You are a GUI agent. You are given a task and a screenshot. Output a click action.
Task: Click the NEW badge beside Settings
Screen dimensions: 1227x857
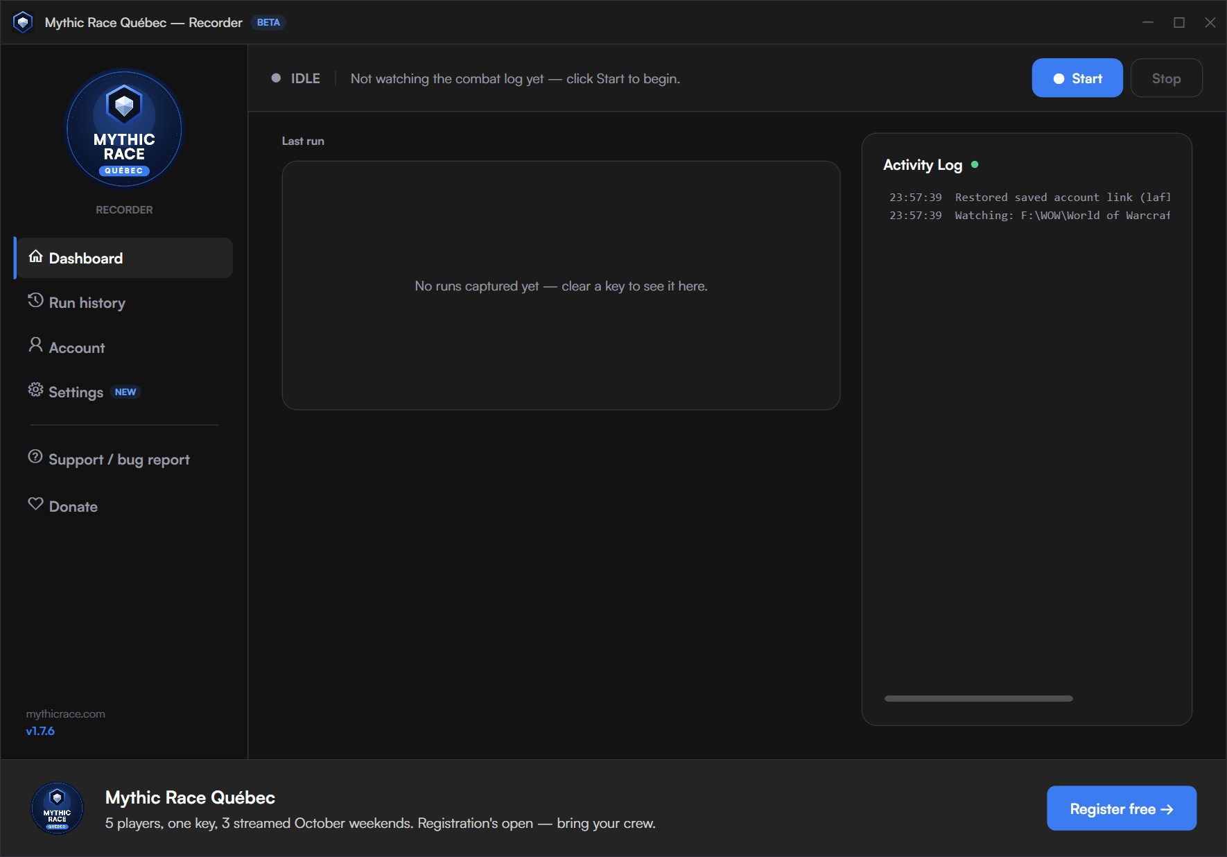click(x=125, y=392)
